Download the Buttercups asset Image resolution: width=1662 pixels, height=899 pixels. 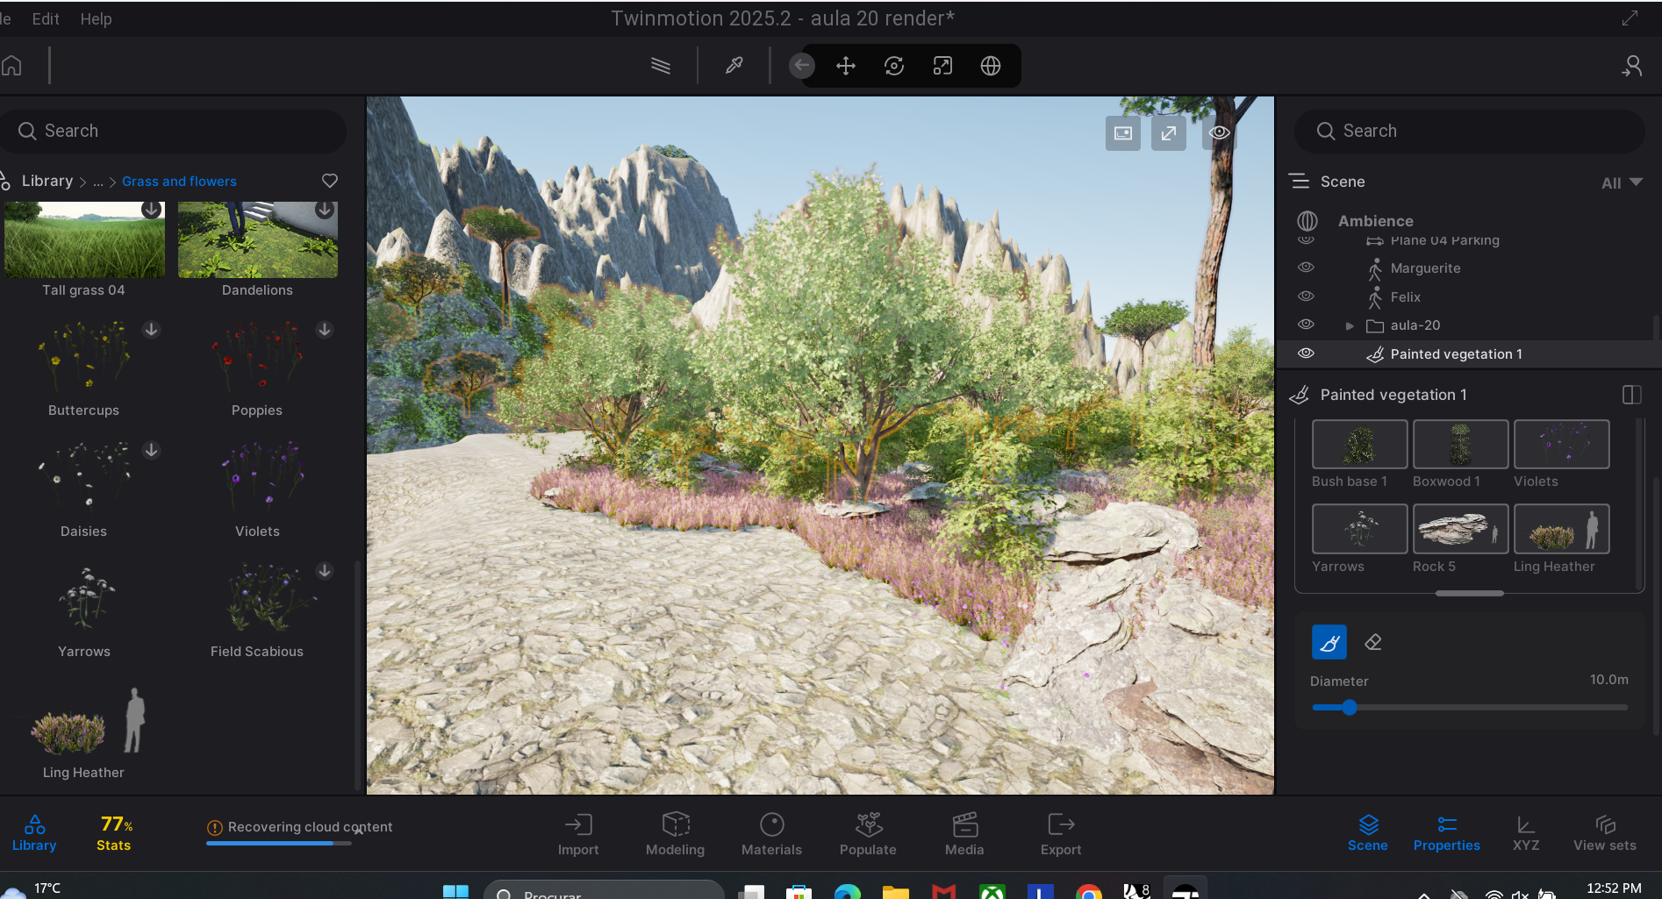(152, 330)
